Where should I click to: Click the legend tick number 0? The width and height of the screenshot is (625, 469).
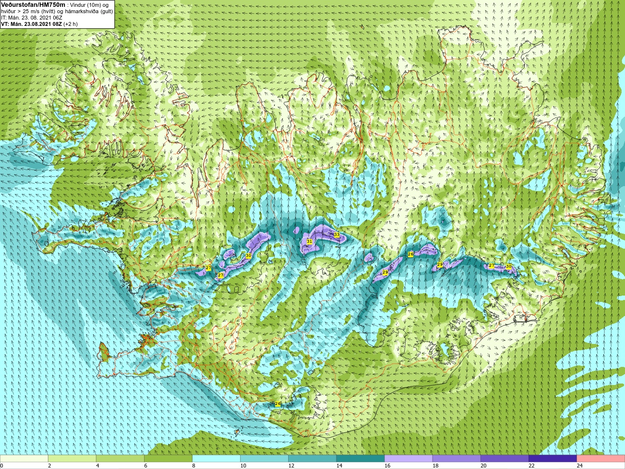pos(2,466)
